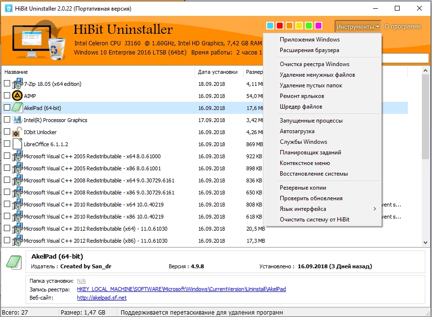Click the Visual C++ 2012 x86 installer icon
This screenshot has width=432, height=317.
(x=17, y=240)
